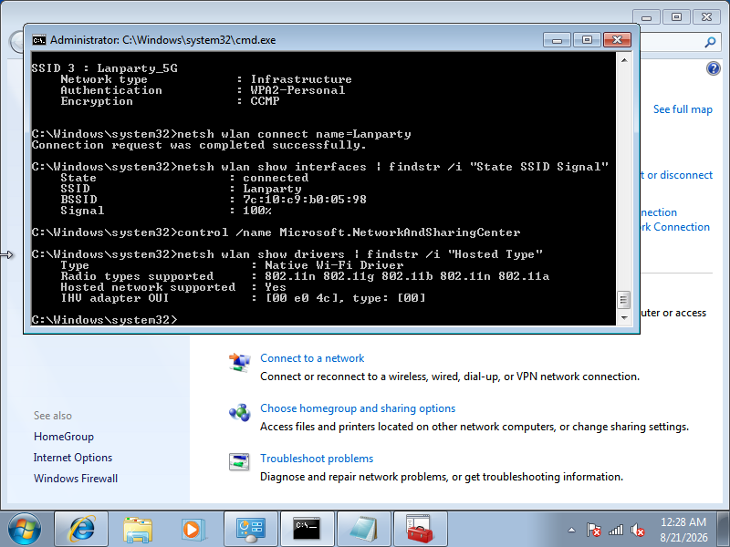Switch to cmd.exe taskbar button

308,530
